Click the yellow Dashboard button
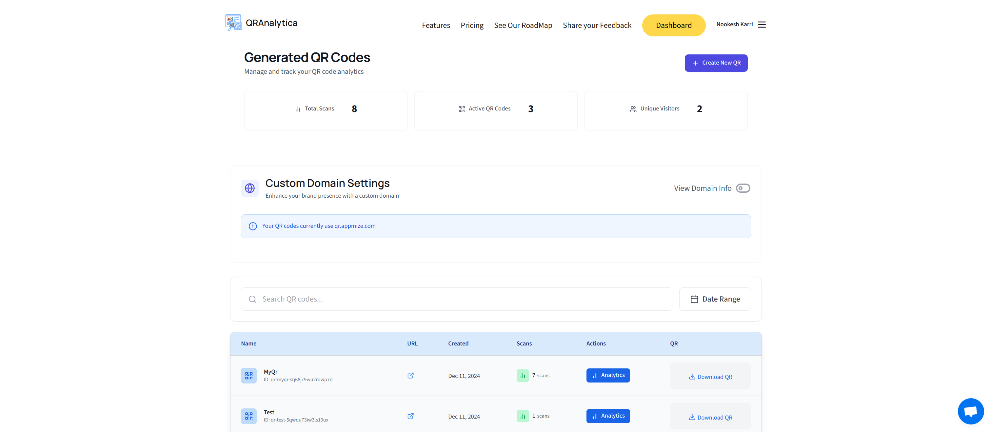 click(x=674, y=25)
